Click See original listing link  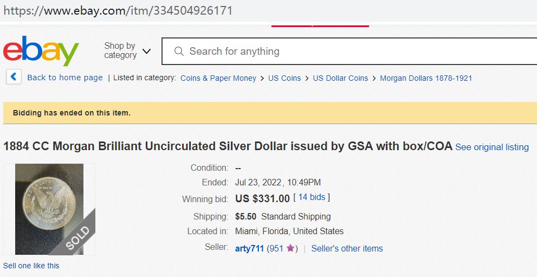(492, 147)
